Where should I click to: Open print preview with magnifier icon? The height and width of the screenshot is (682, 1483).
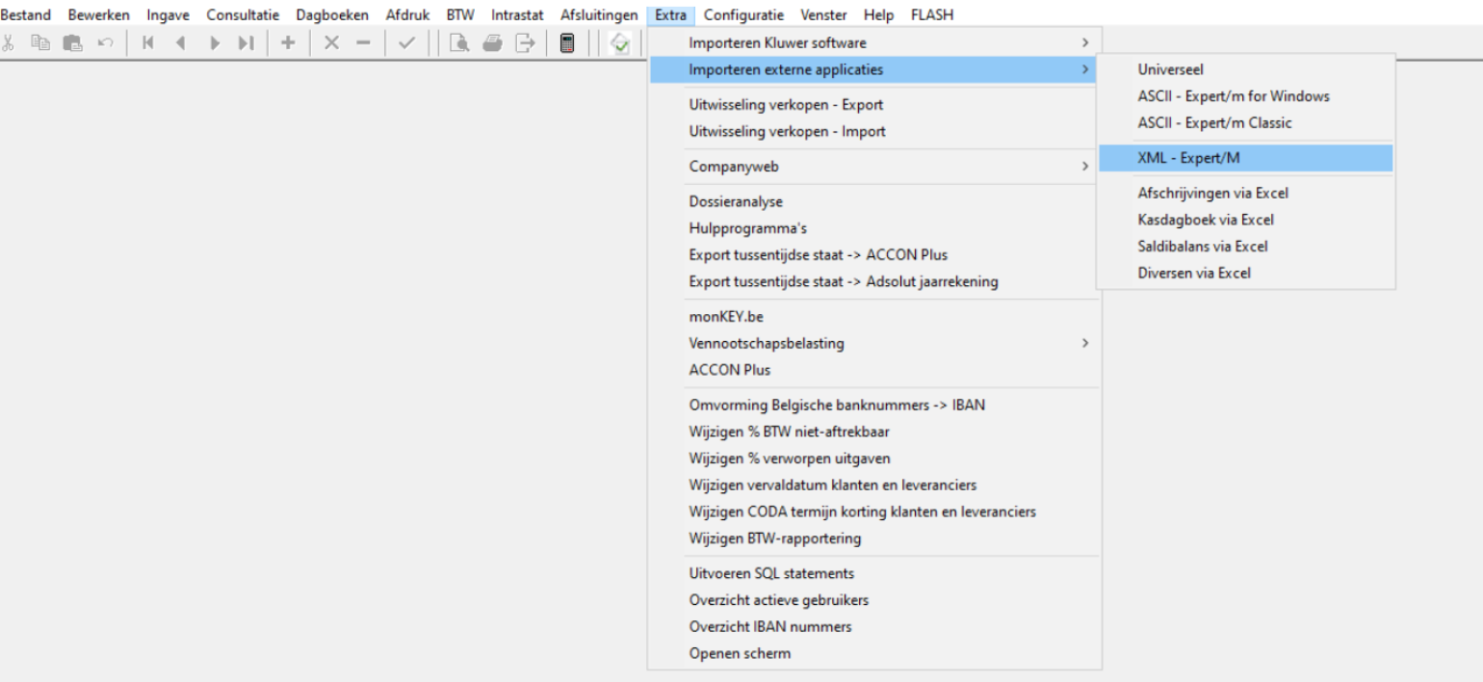pyautogui.click(x=461, y=43)
